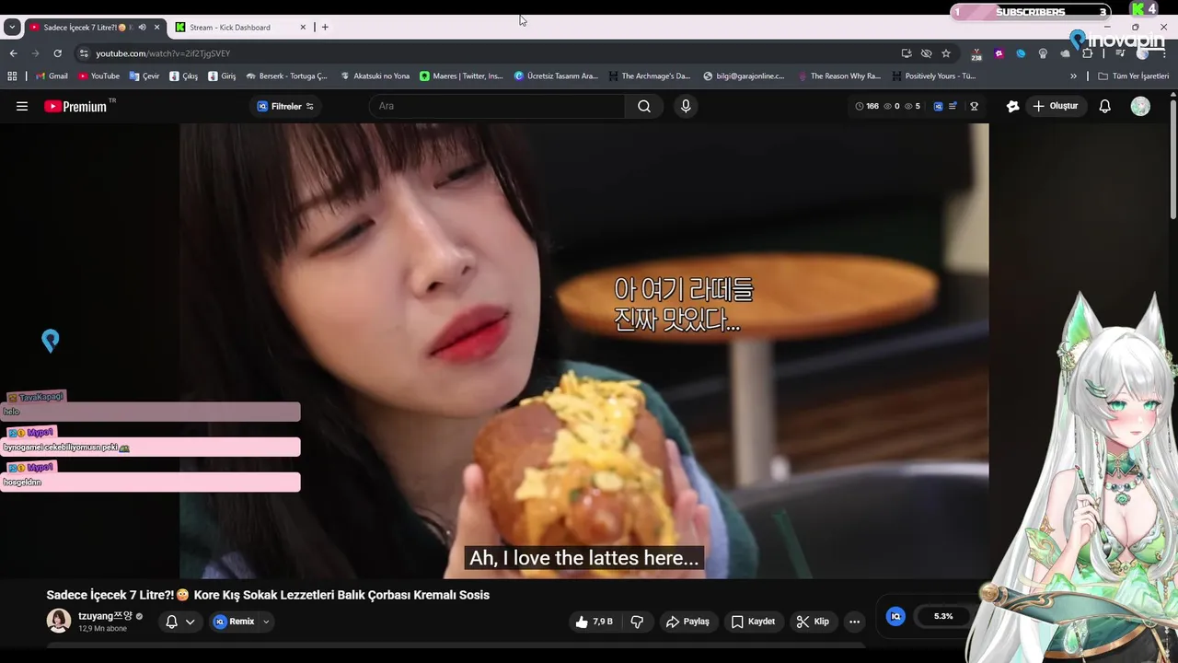Open Gmail bookmark

point(52,76)
